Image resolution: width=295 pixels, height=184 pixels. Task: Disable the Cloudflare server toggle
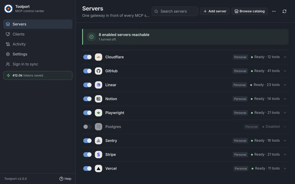coord(87,57)
